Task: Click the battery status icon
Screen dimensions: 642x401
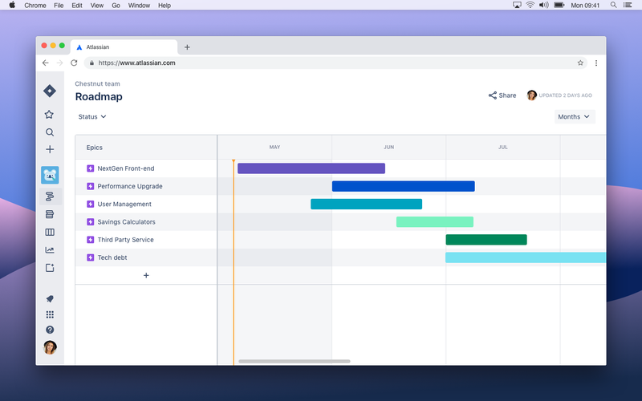Action: coord(559,5)
